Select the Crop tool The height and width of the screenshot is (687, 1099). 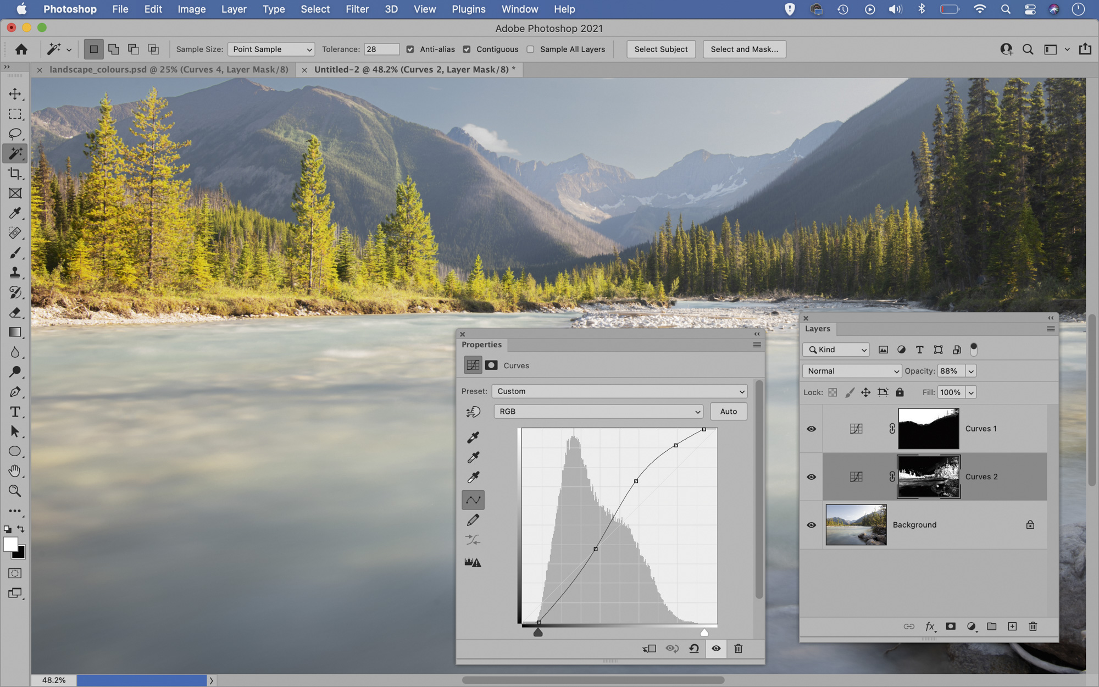15,174
